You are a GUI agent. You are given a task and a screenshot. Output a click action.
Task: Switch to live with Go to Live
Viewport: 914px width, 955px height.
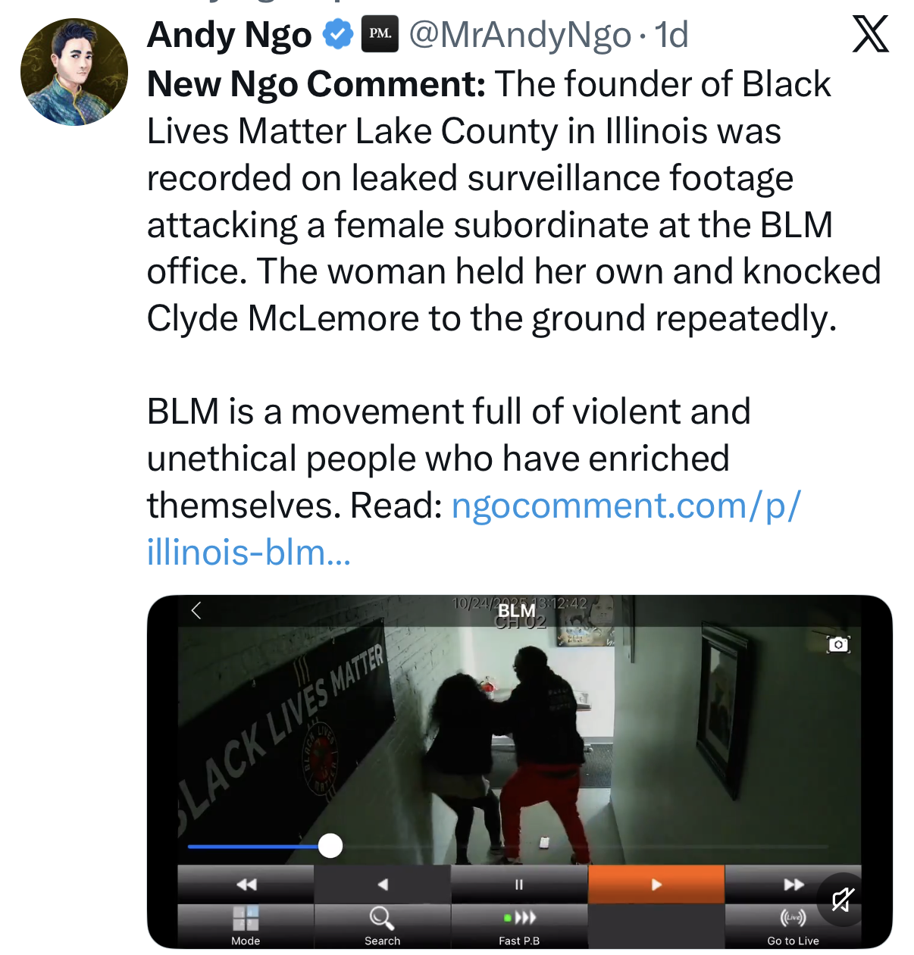coord(793,923)
